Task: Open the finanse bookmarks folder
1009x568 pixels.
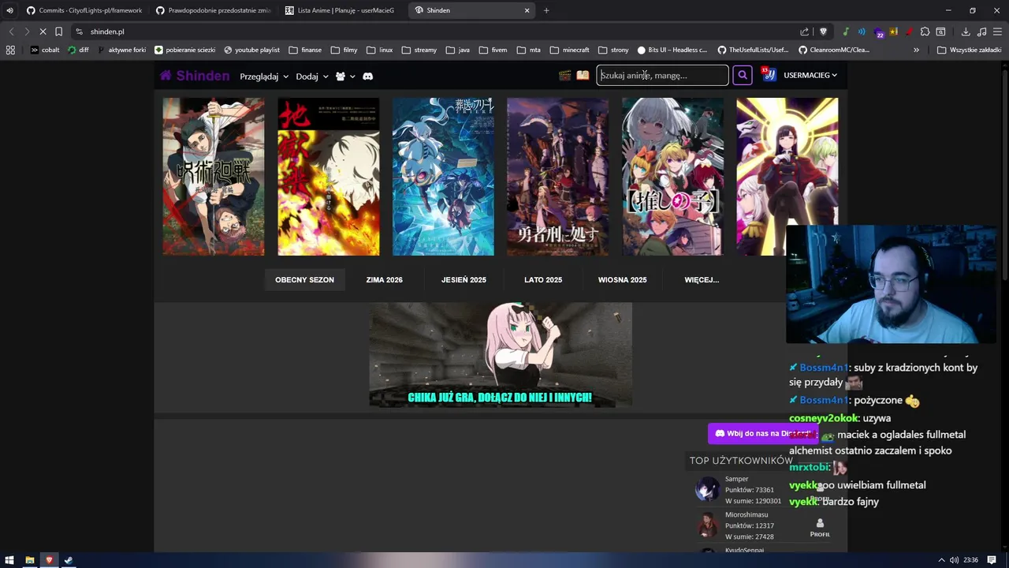Action: point(305,50)
